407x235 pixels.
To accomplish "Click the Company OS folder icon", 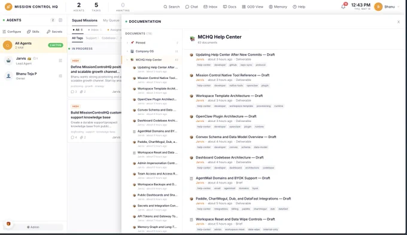I will pyautogui.click(x=132, y=51).
